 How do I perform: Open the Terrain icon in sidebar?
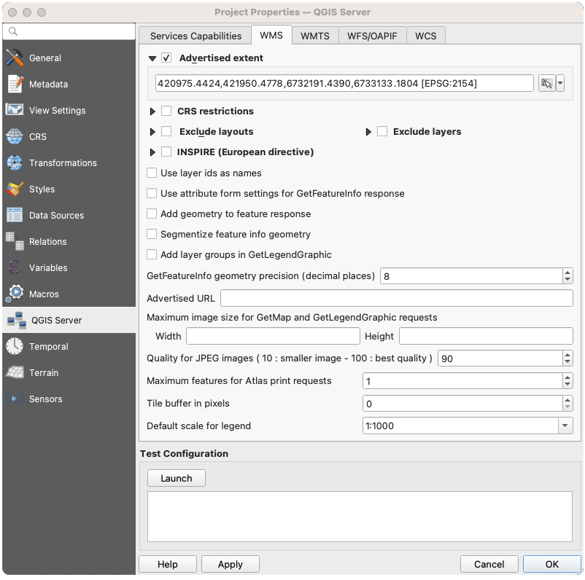(15, 373)
